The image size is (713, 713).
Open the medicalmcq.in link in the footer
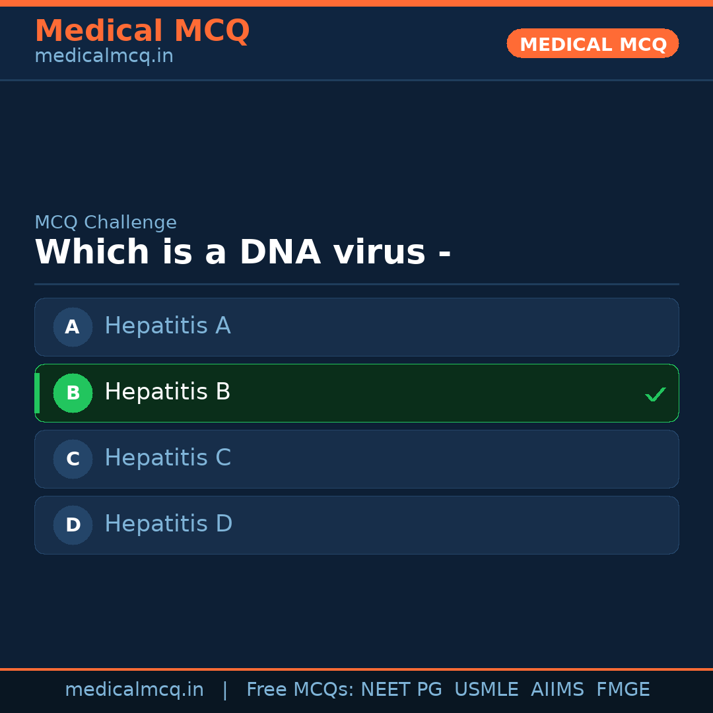134,690
